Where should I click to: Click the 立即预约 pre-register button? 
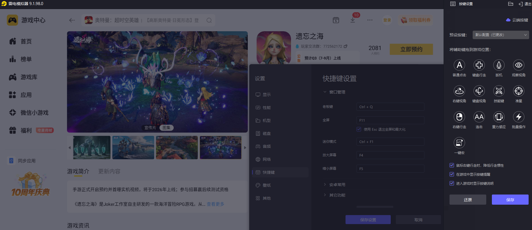(411, 49)
